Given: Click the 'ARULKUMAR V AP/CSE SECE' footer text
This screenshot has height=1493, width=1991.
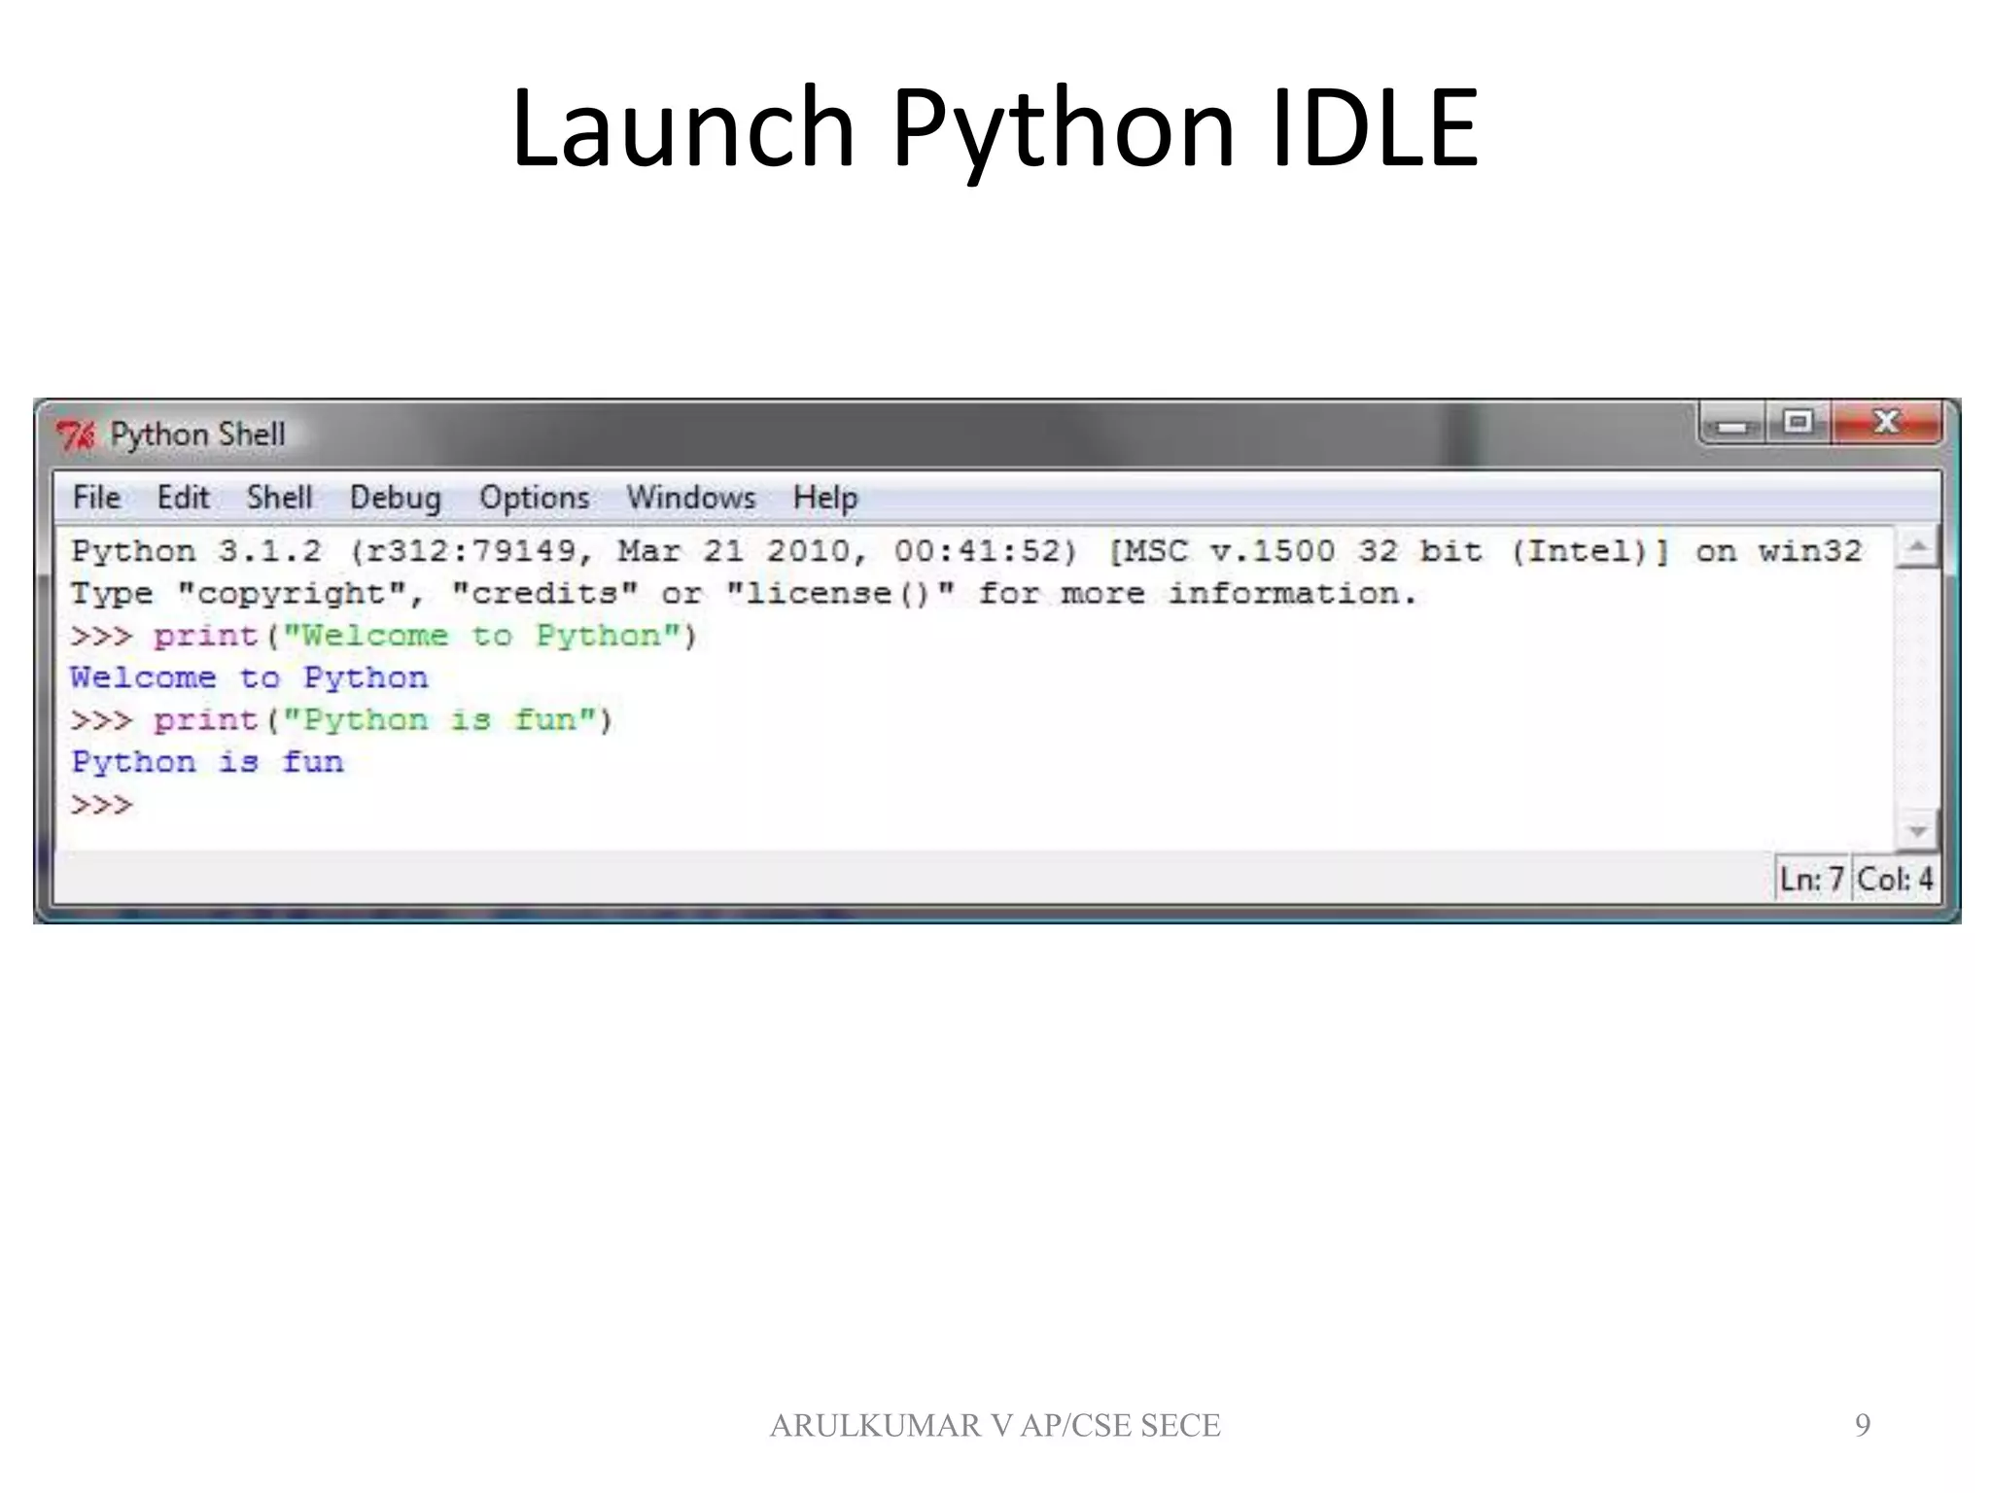Looking at the screenshot, I should click(995, 1425).
